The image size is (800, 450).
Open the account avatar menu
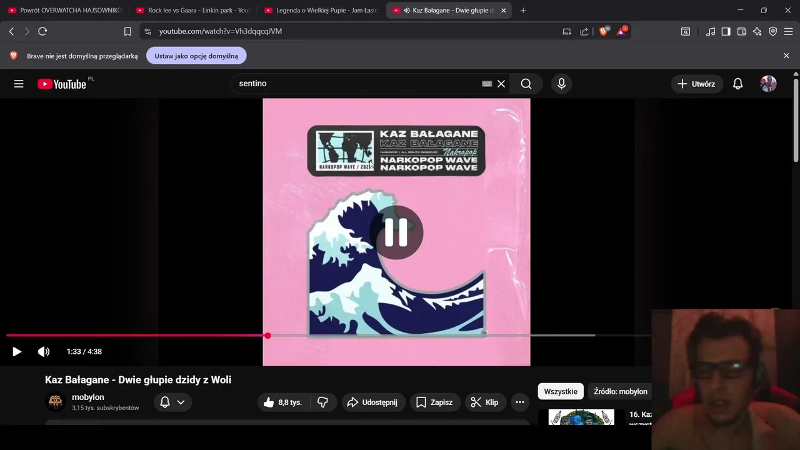pyautogui.click(x=768, y=84)
